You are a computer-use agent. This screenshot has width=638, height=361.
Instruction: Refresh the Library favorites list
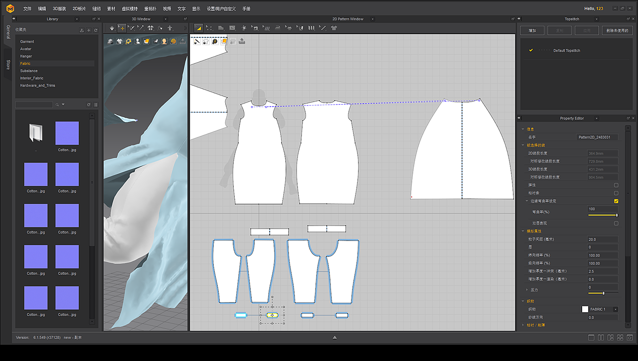pos(95,30)
